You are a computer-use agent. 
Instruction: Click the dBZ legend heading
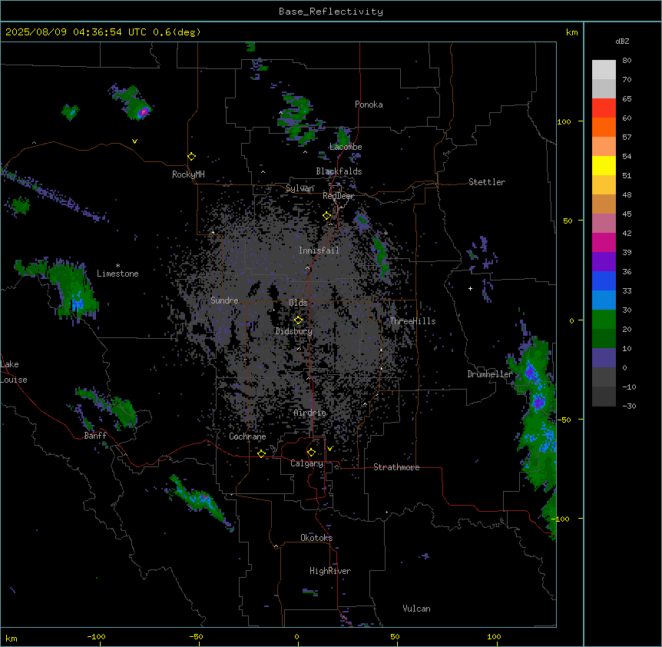click(x=622, y=41)
